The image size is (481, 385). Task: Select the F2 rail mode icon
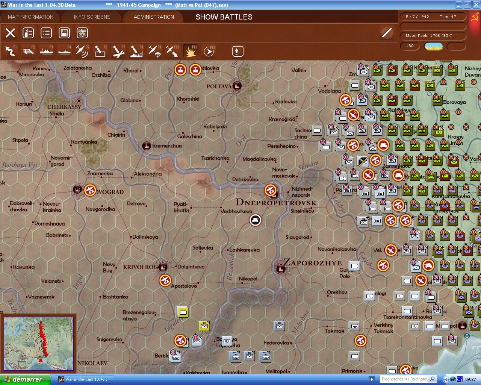click(29, 51)
